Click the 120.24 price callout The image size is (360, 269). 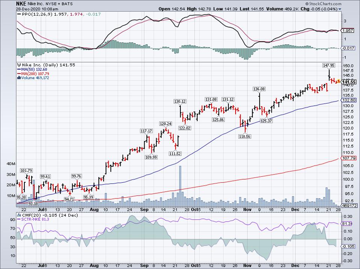point(166,124)
